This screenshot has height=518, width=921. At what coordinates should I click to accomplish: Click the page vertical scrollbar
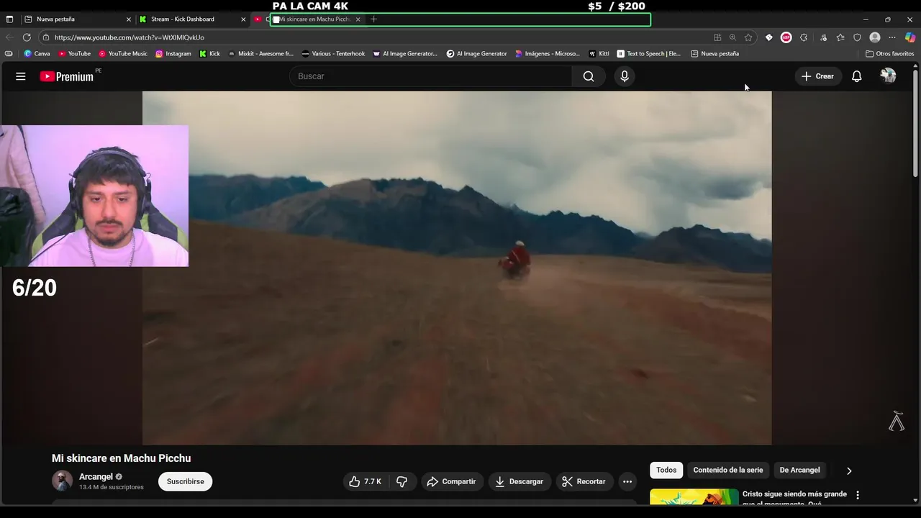pyautogui.click(x=915, y=122)
